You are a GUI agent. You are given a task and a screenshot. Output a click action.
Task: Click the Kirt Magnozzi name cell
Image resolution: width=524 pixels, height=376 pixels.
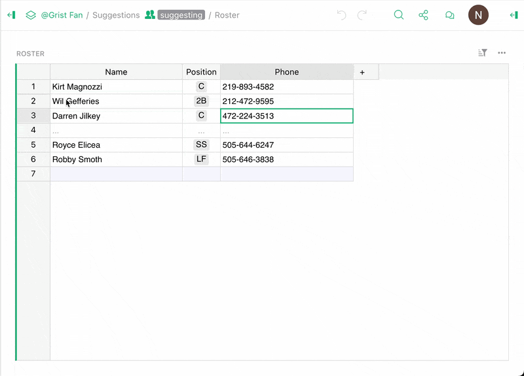click(x=116, y=87)
